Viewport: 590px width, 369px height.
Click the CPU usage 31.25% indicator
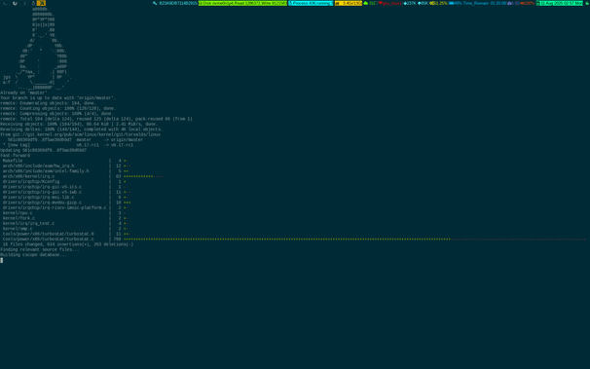point(439,3)
